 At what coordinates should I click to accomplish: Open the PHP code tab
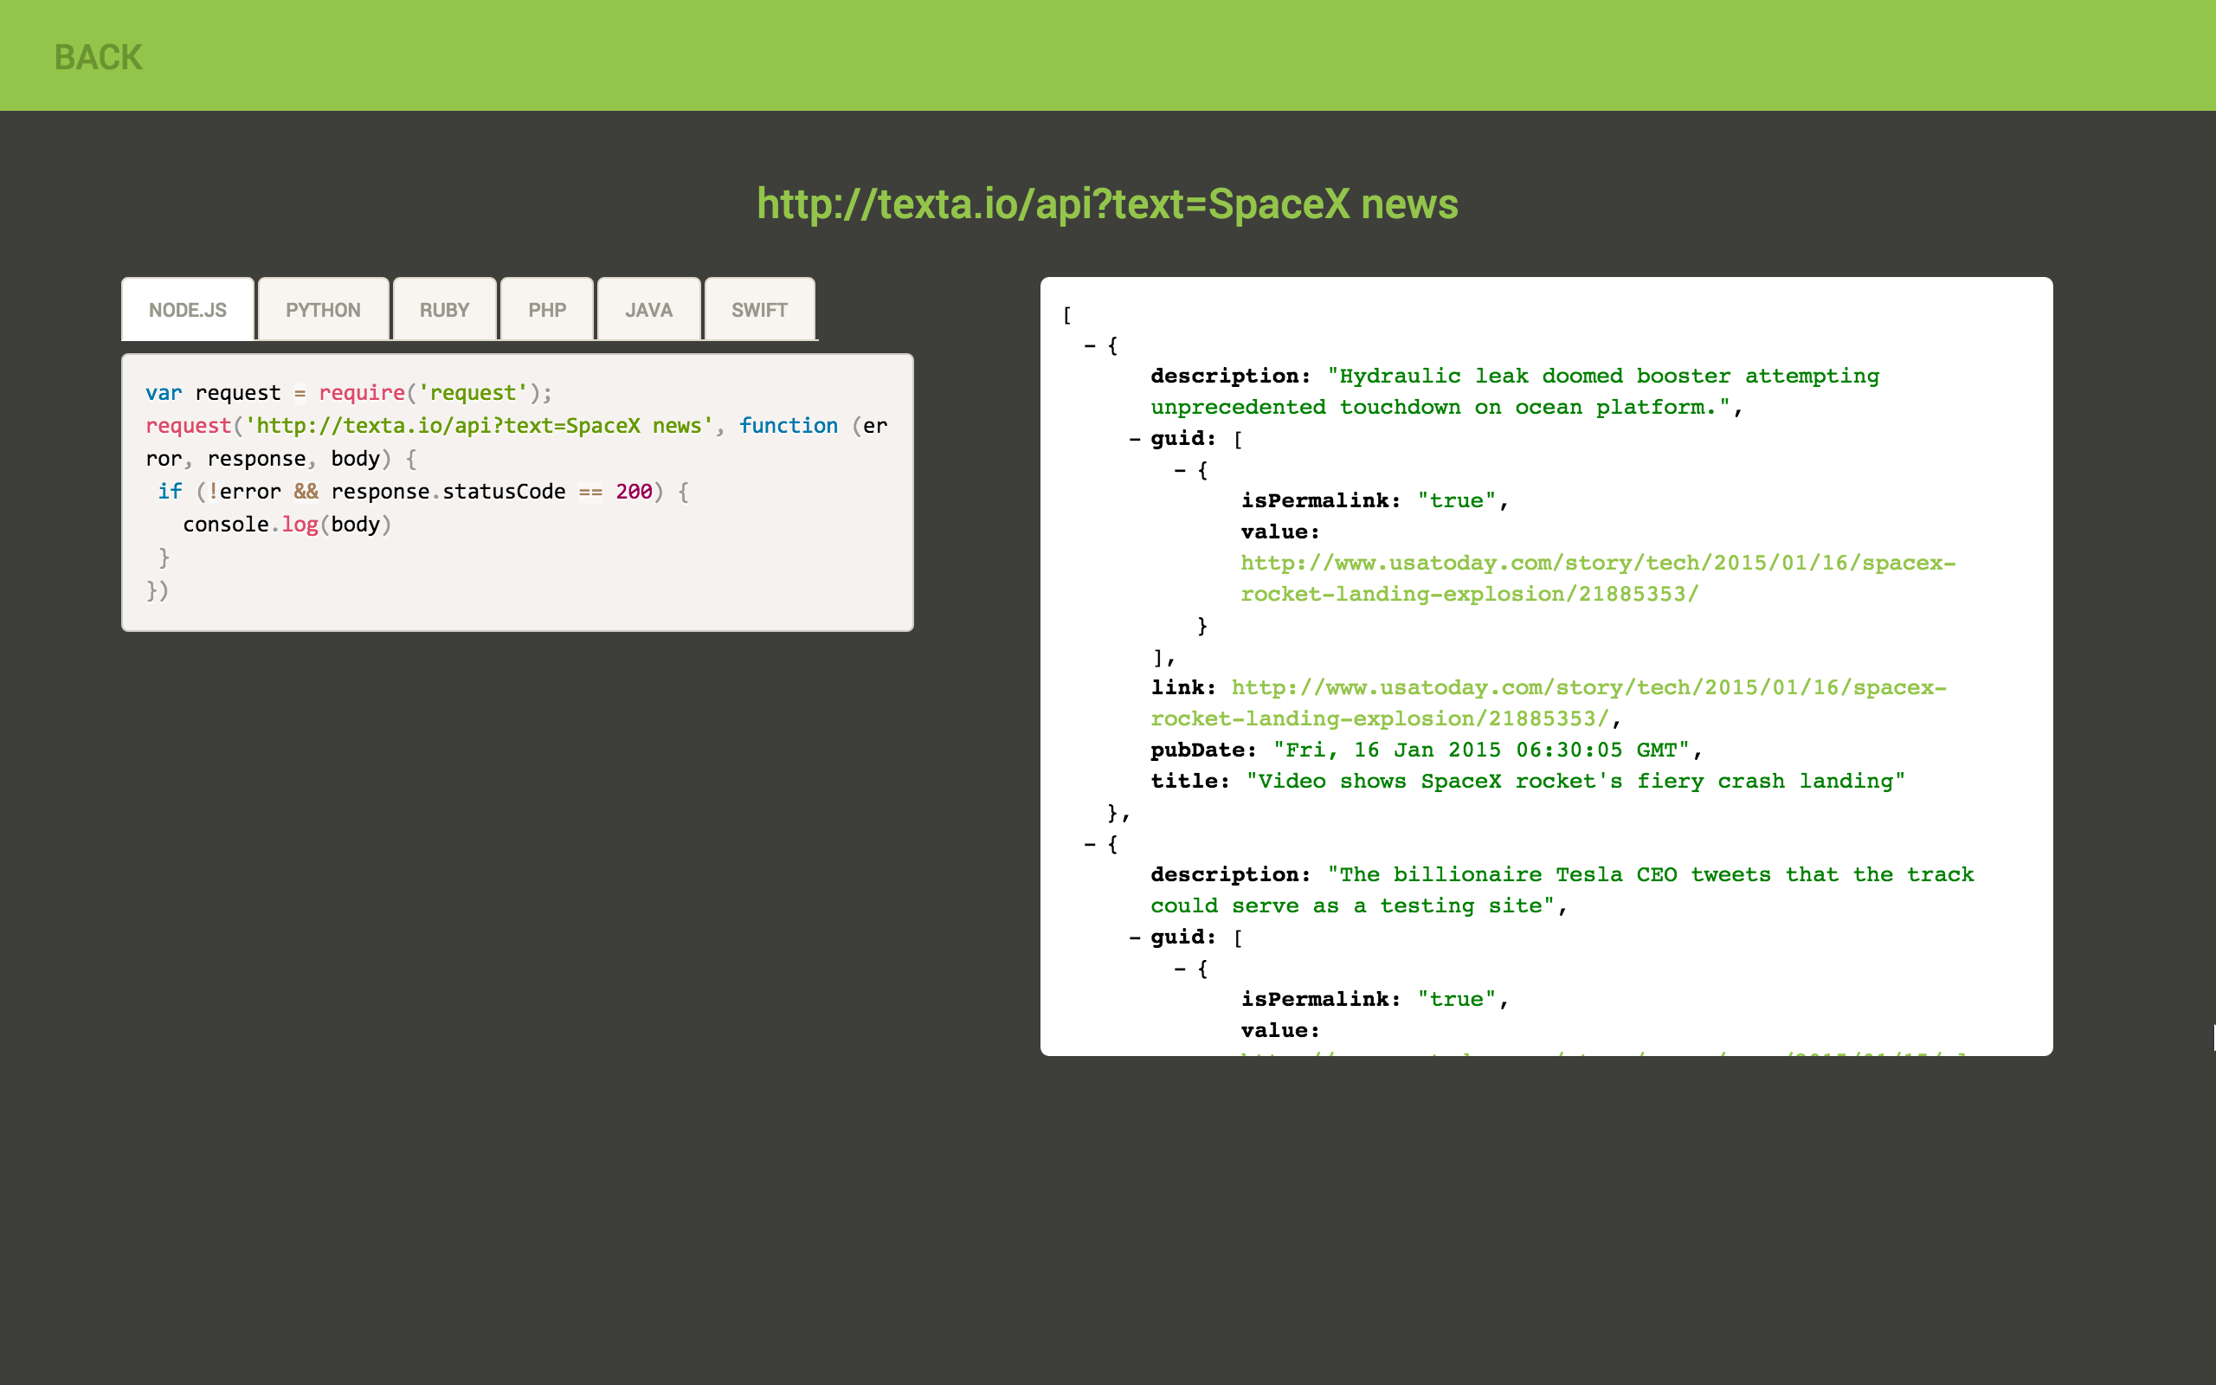coord(547,310)
